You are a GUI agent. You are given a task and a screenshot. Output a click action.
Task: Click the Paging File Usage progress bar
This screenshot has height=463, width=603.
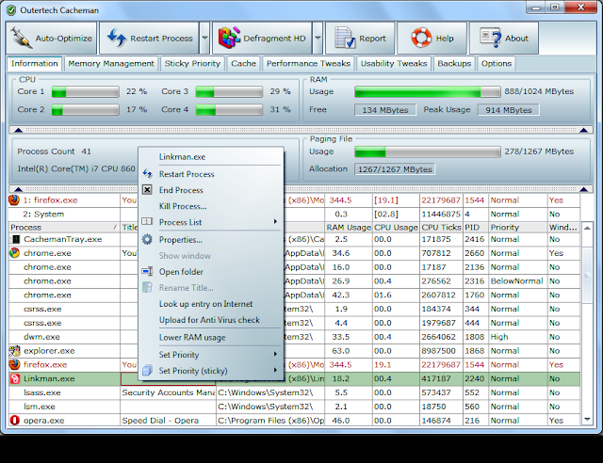point(427,152)
